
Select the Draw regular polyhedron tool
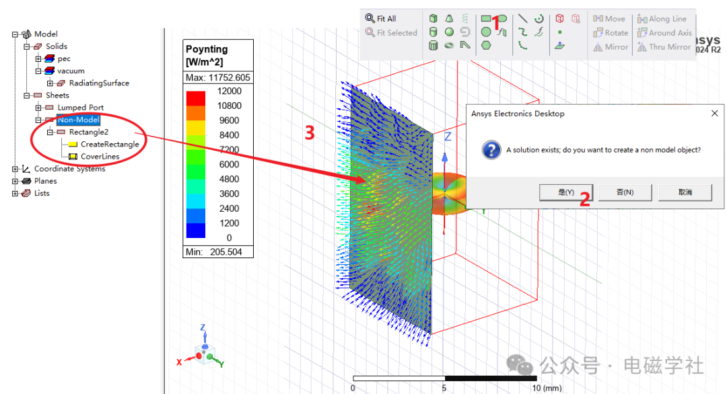pos(433,45)
